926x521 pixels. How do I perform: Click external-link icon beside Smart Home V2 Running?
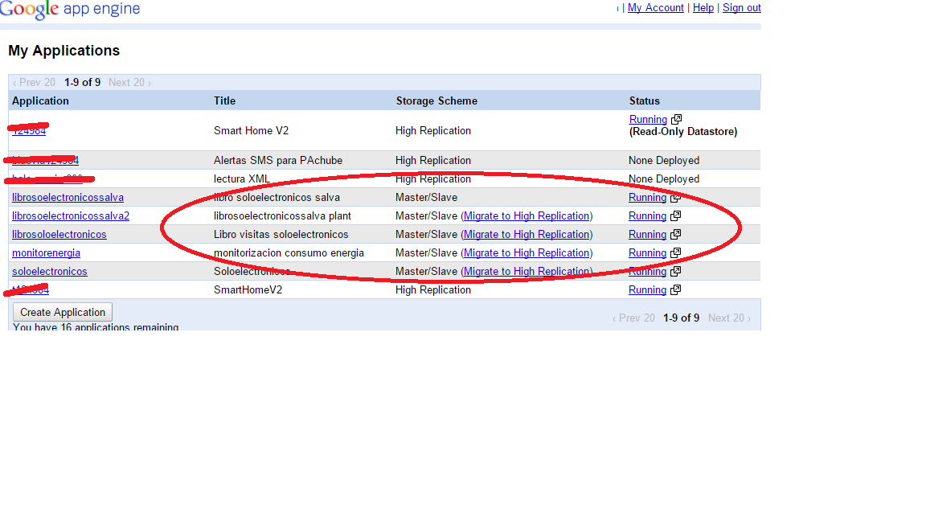[676, 120]
